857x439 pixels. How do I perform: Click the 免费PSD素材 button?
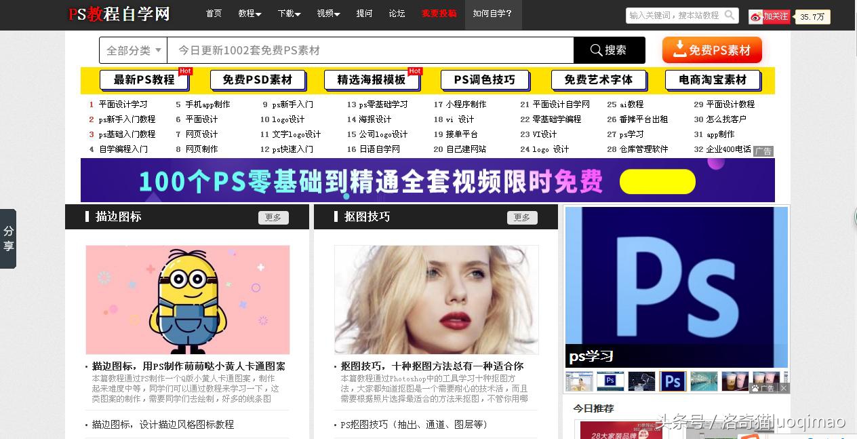(257, 80)
